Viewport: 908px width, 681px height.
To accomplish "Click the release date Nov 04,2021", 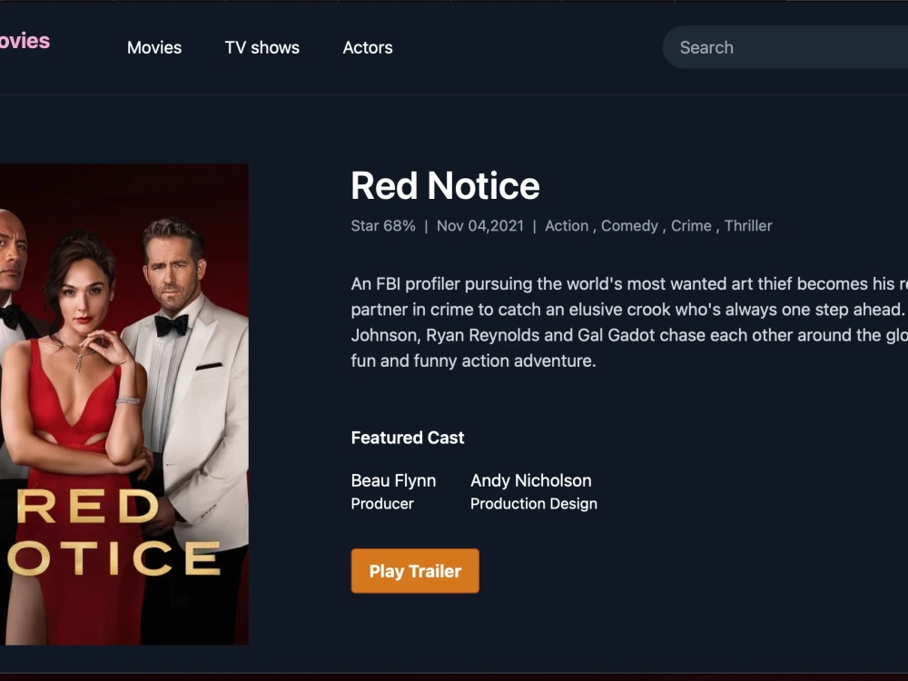I will [x=480, y=226].
